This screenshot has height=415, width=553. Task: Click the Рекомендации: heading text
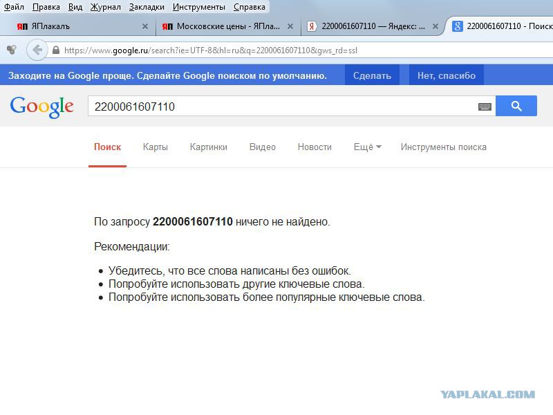click(x=132, y=246)
